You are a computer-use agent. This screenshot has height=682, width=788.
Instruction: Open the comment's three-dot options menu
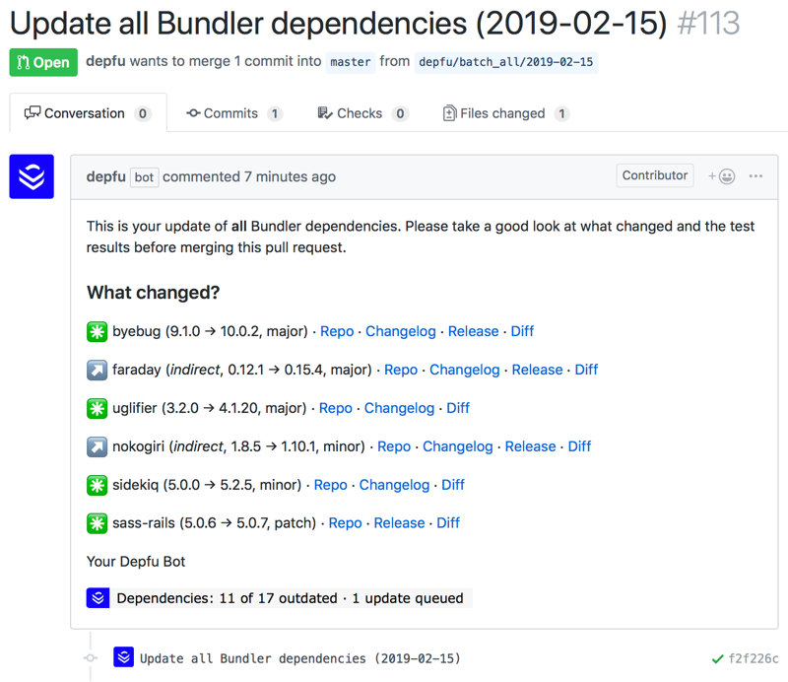755,176
